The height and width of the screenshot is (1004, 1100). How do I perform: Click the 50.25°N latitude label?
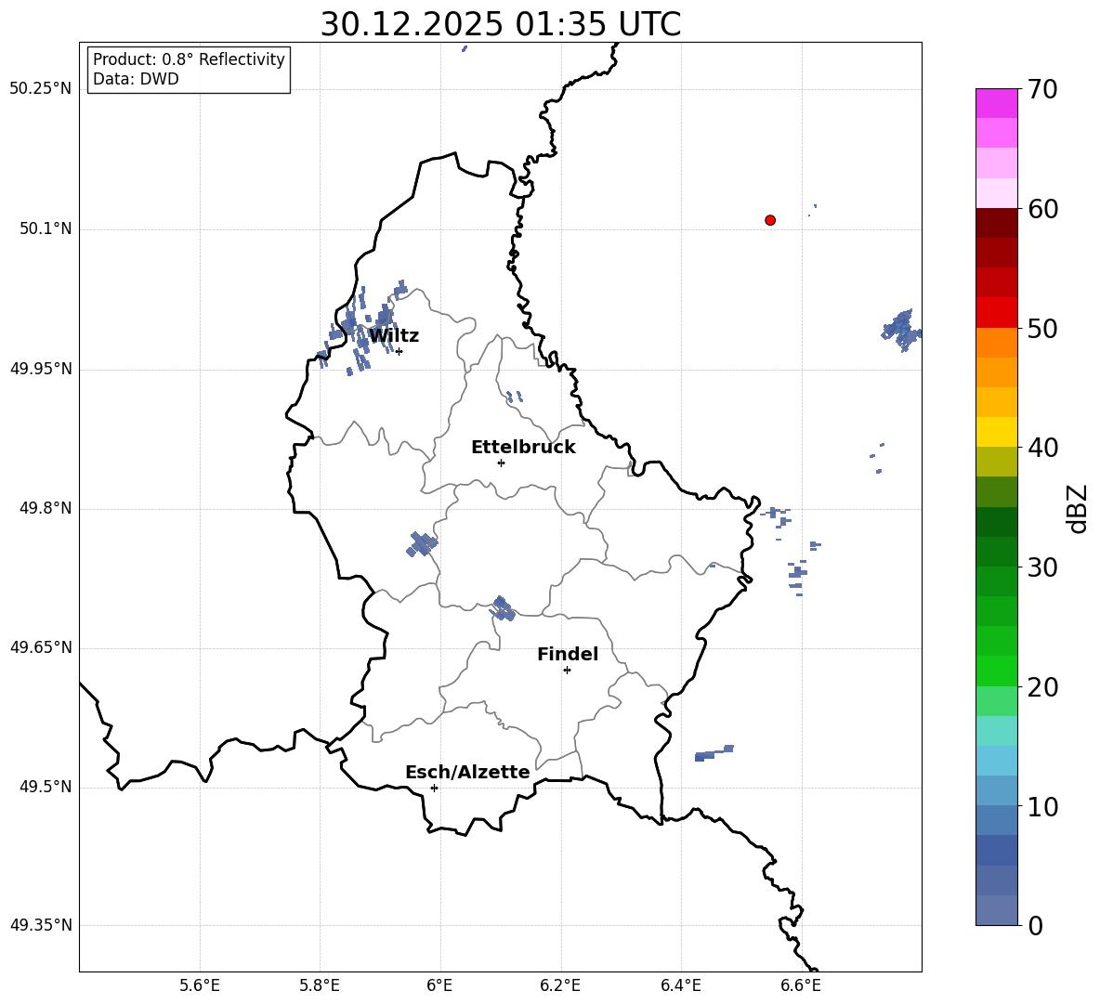[40, 89]
